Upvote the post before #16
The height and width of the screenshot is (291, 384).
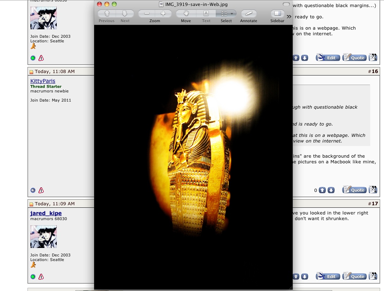click(296, 58)
